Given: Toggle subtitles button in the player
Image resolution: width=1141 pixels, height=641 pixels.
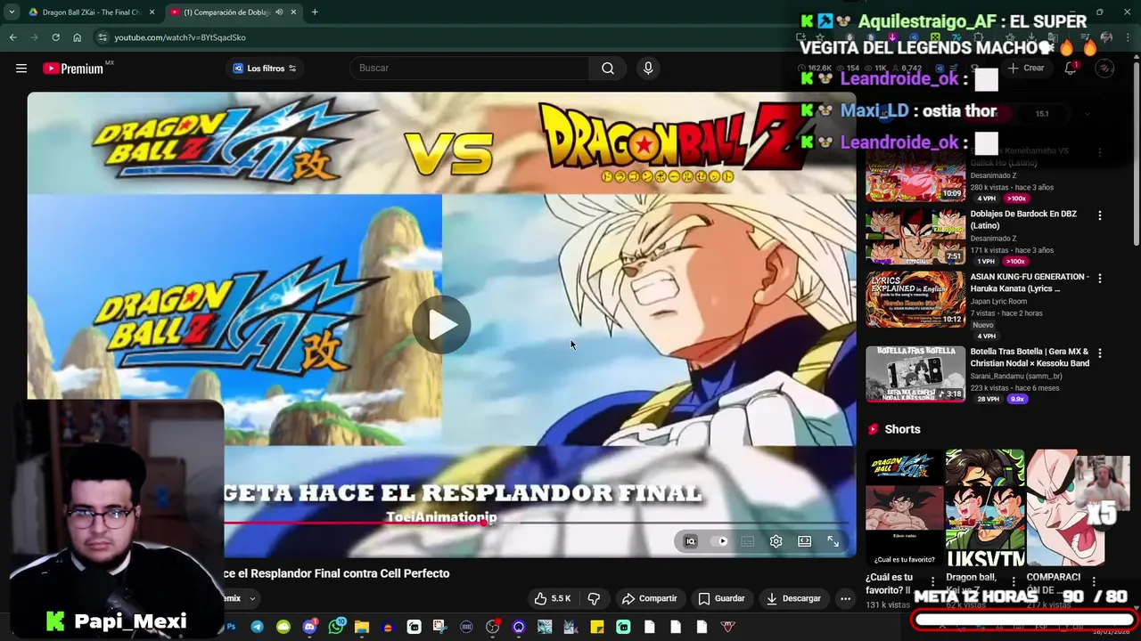Looking at the screenshot, I should (748, 541).
